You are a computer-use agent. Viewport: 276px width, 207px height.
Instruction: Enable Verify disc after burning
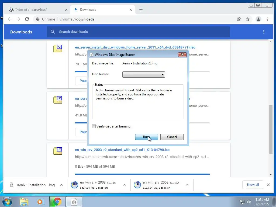click(x=94, y=126)
